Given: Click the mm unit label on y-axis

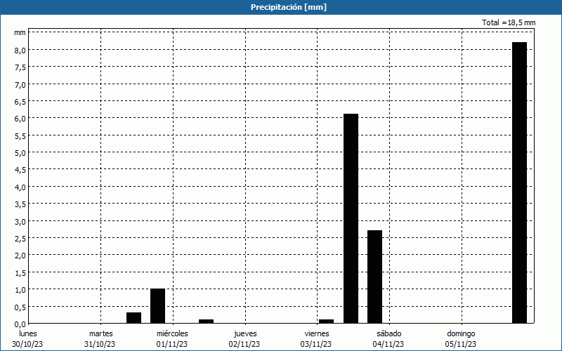Looking at the screenshot, I should pos(20,32).
